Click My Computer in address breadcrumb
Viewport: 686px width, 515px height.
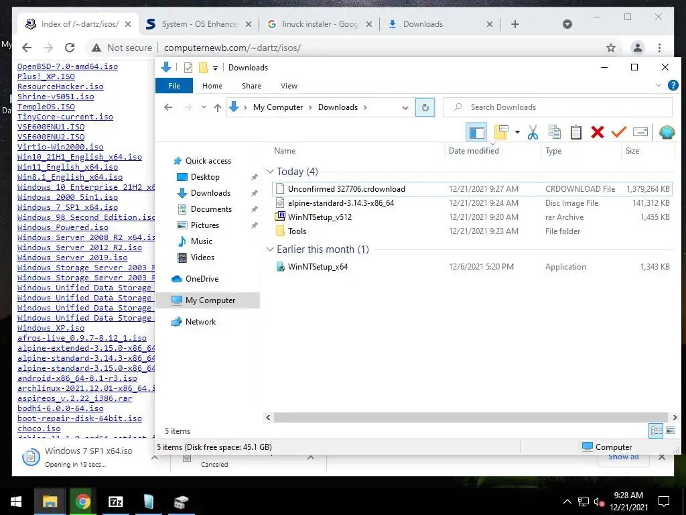click(x=278, y=107)
